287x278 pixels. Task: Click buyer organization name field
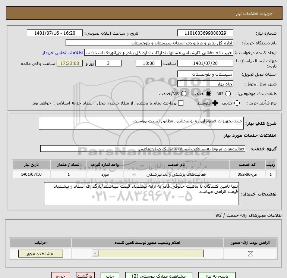pyautogui.click(x=149, y=43)
